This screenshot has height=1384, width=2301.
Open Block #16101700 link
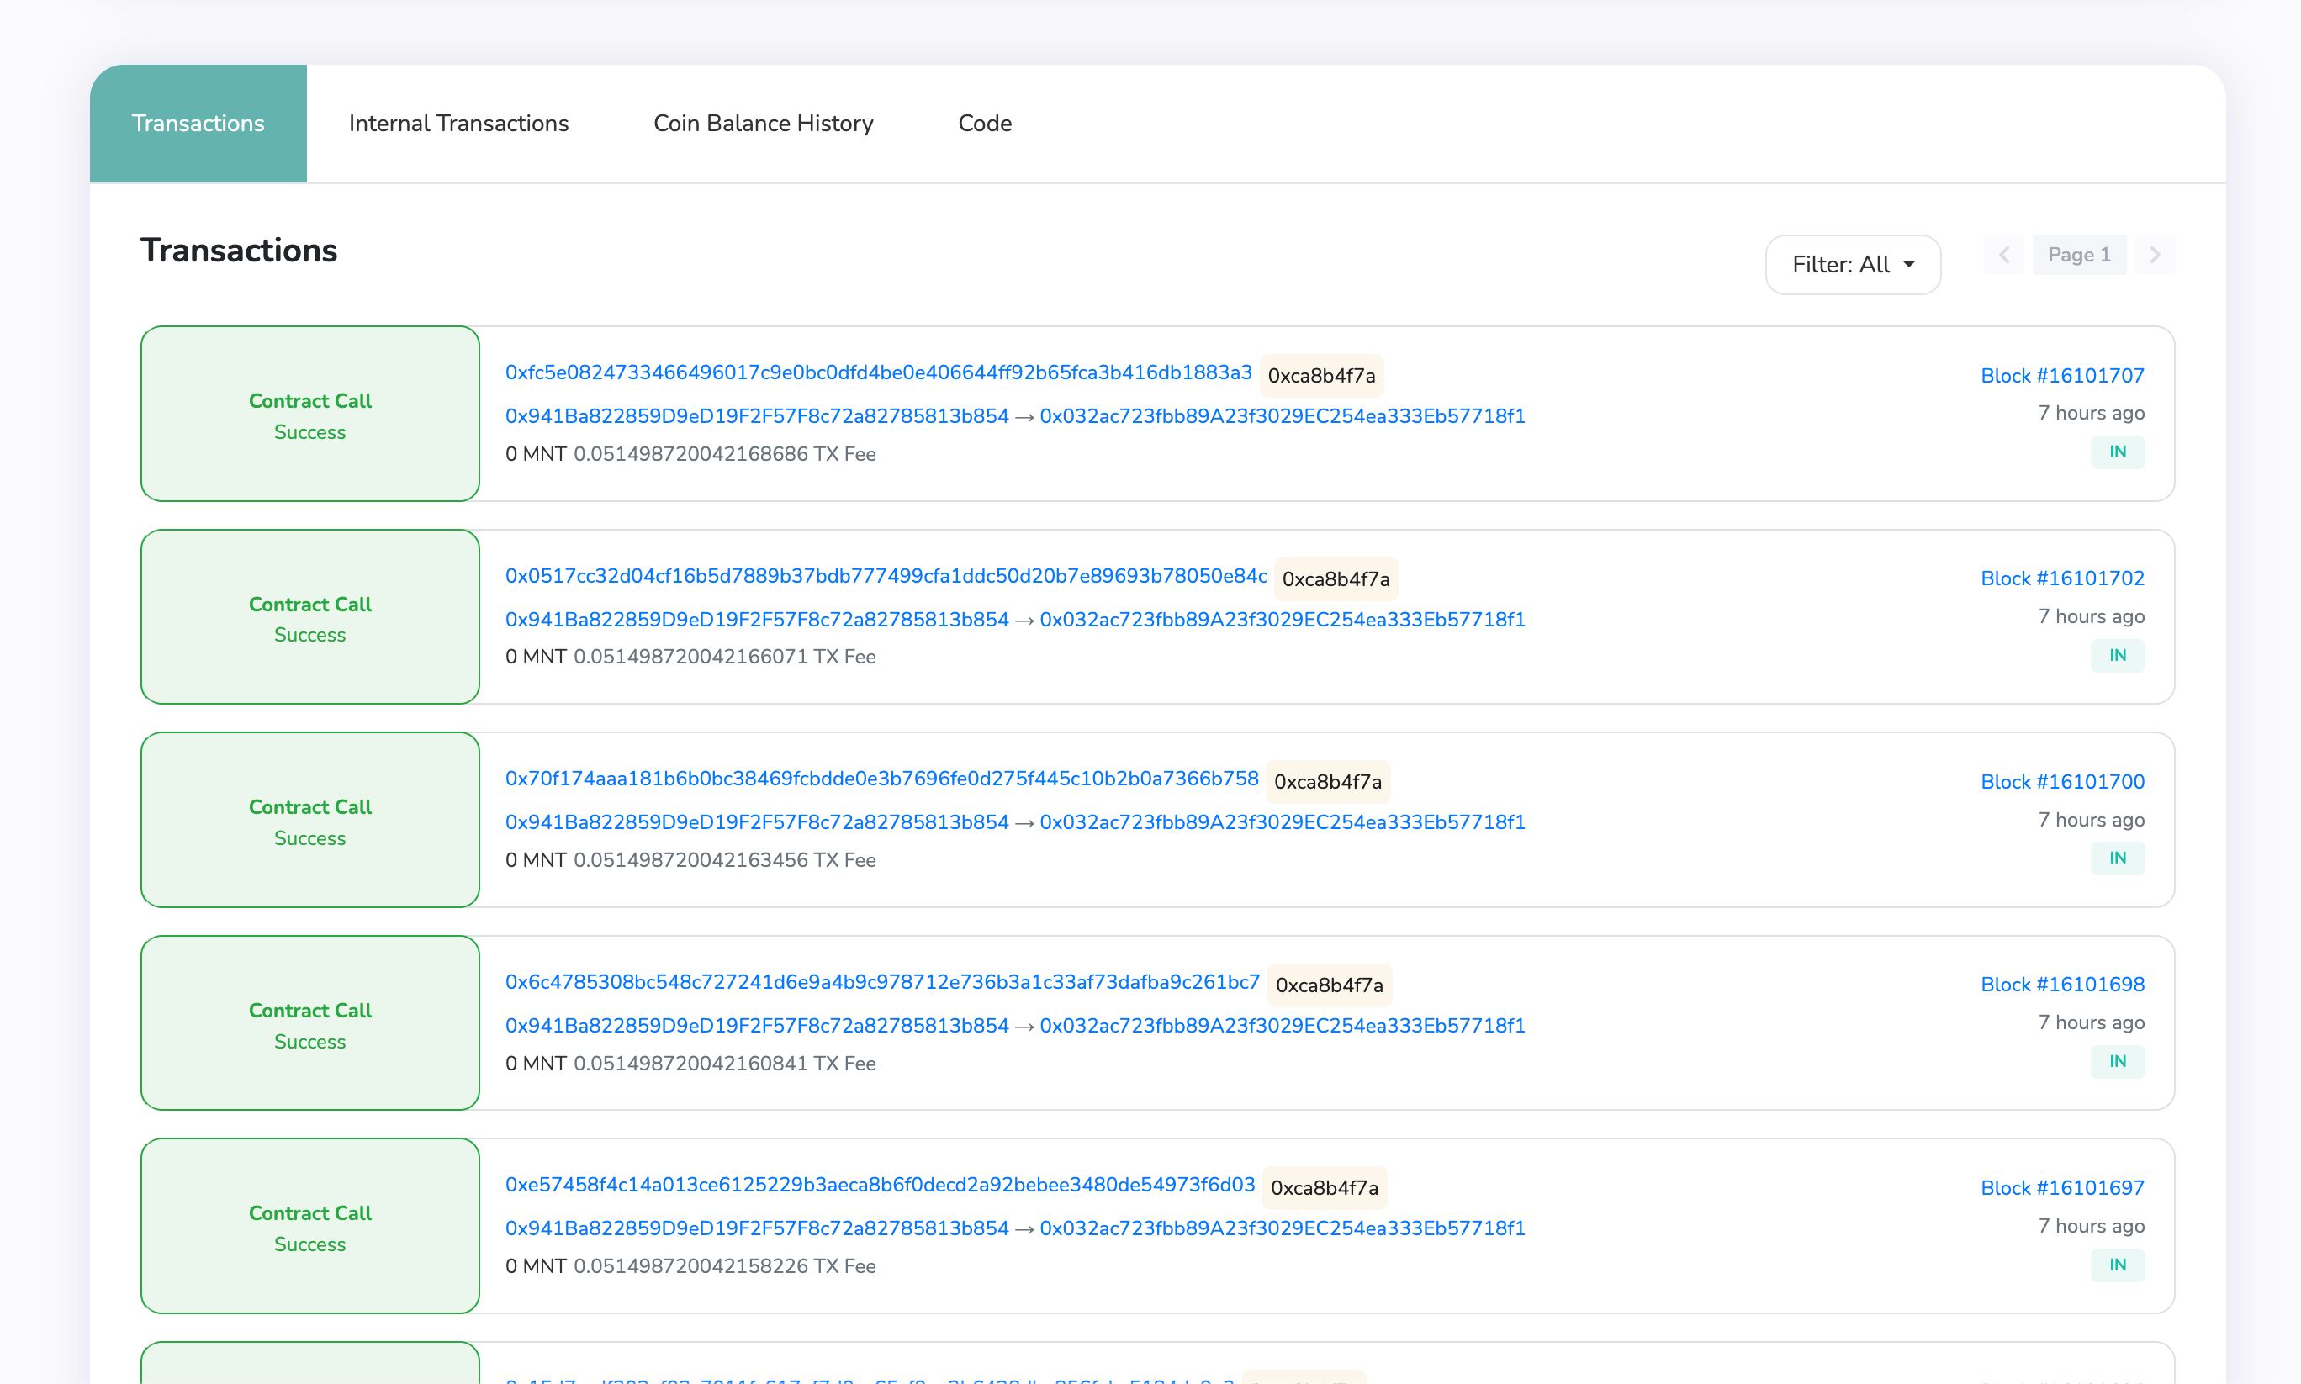[x=2062, y=781]
